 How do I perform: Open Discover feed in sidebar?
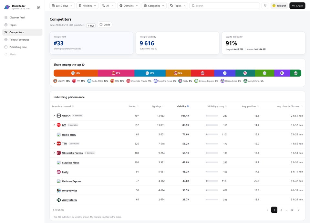point(22,17)
